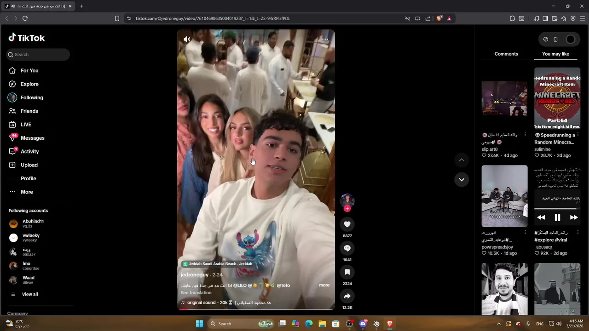Go to next video with down chevron
589x331 pixels.
point(462,179)
